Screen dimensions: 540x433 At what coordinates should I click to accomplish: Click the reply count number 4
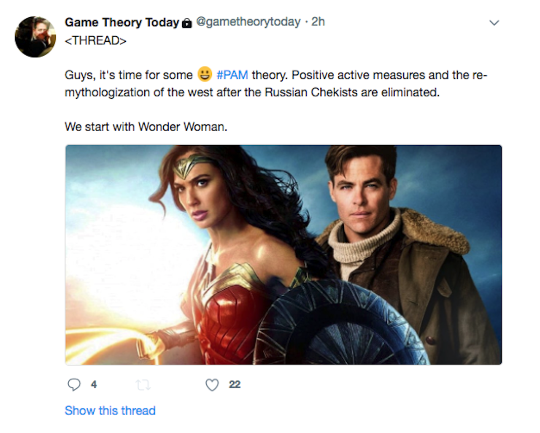(94, 384)
